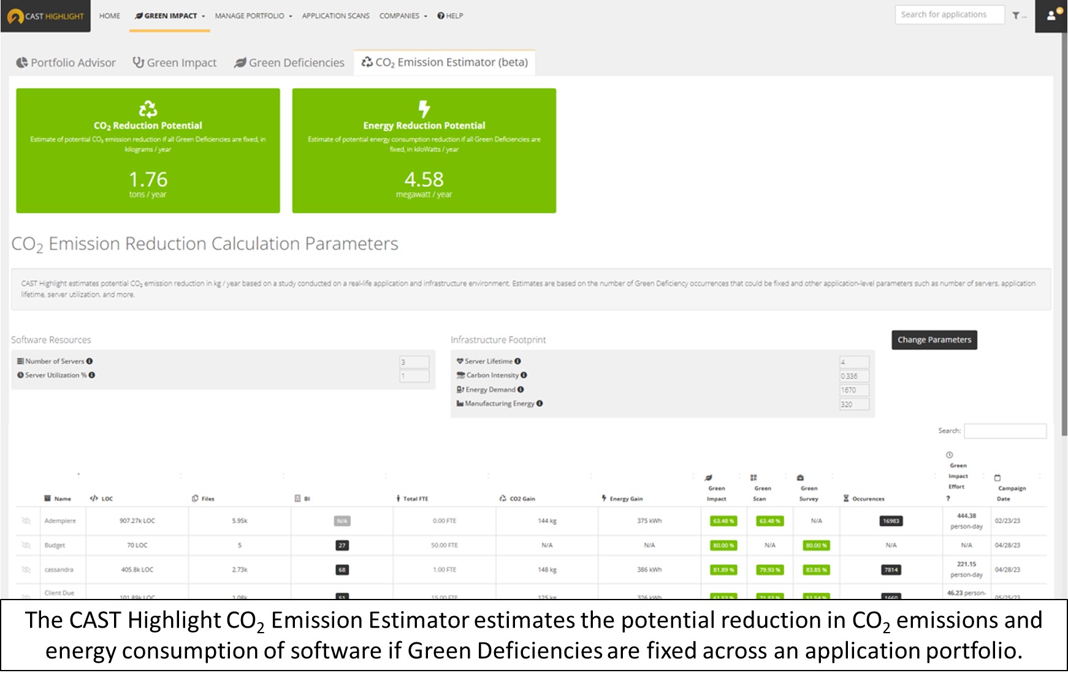The width and height of the screenshot is (1068, 681).
Task: Expand the Green Impact dropdown menu
Action: pos(170,16)
